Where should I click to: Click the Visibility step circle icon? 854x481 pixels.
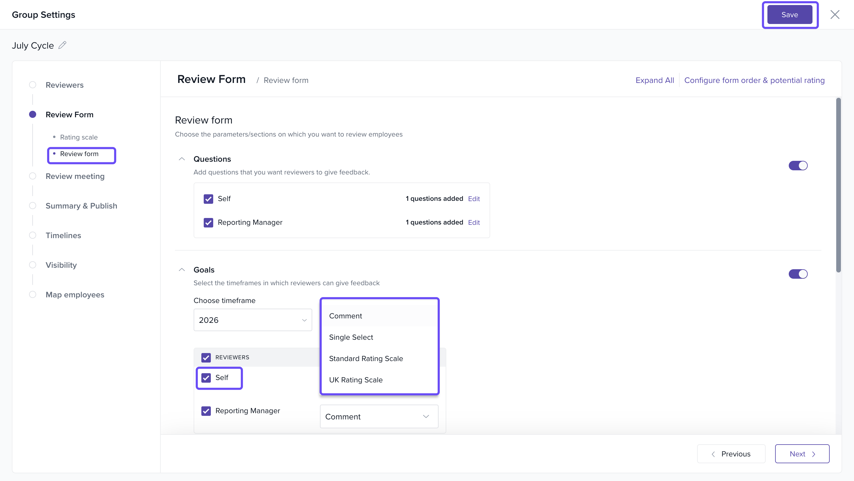pyautogui.click(x=33, y=265)
